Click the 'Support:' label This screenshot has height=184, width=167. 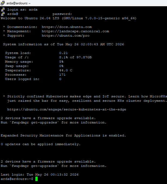point(16,36)
